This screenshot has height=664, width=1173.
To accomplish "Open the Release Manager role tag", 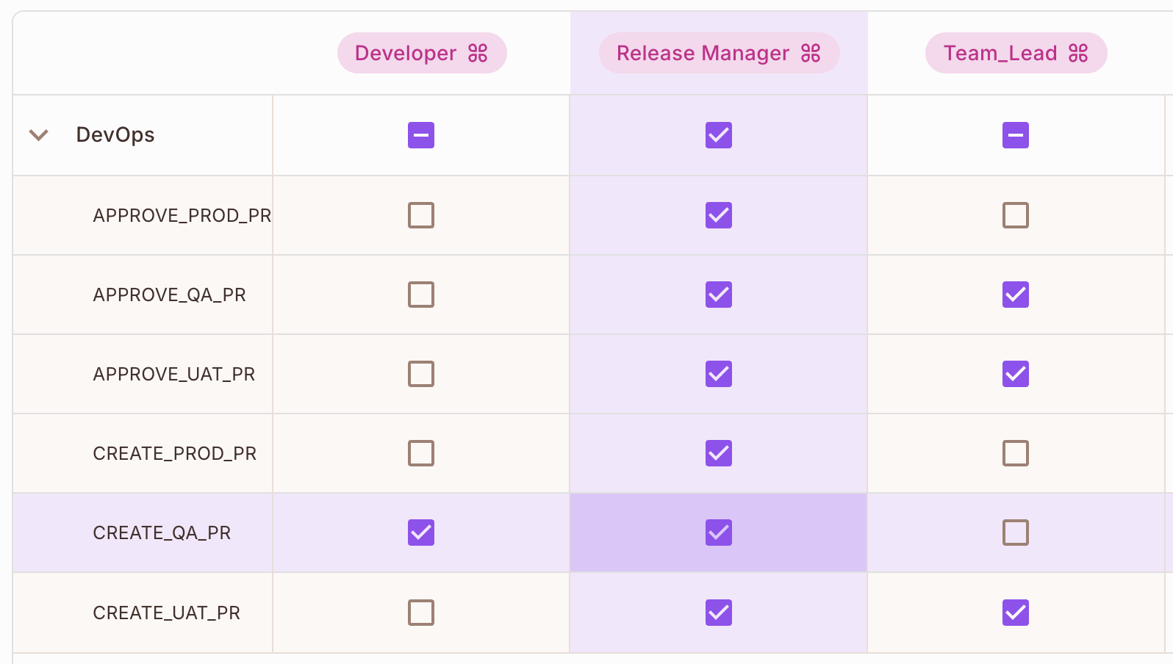I will (719, 53).
